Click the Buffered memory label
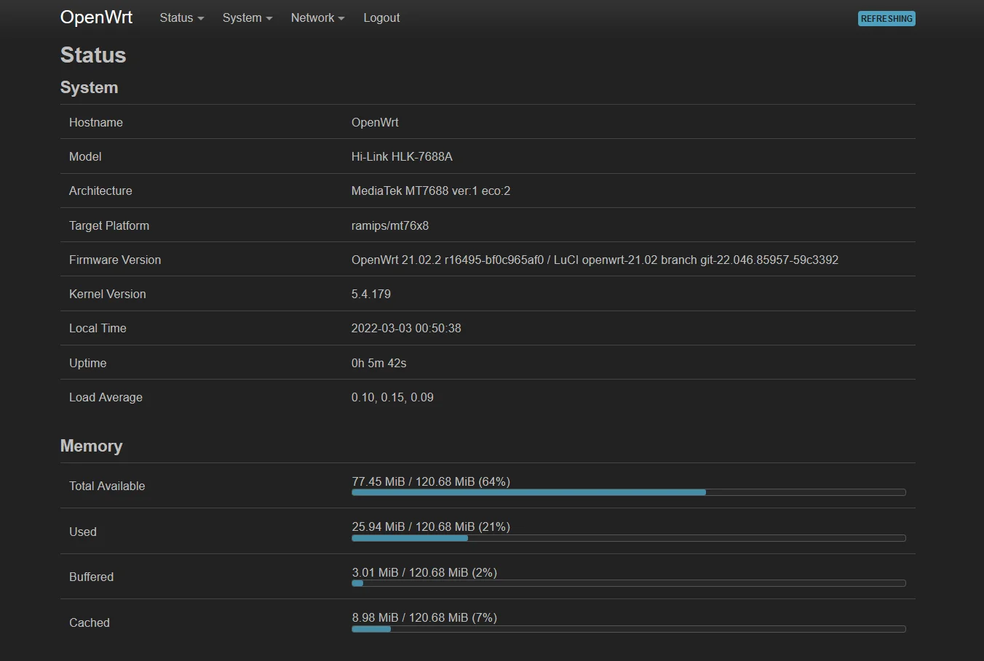This screenshot has width=984, height=661. pos(91,577)
